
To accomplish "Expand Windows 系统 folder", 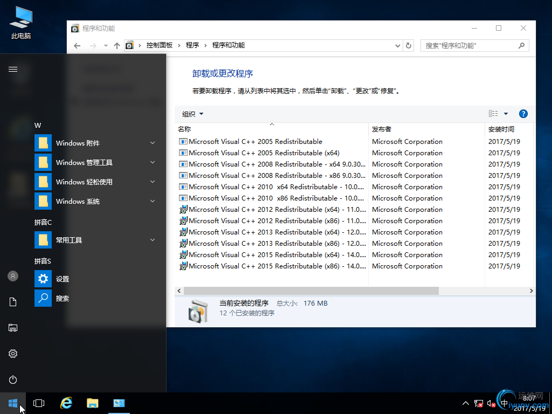I will point(96,201).
